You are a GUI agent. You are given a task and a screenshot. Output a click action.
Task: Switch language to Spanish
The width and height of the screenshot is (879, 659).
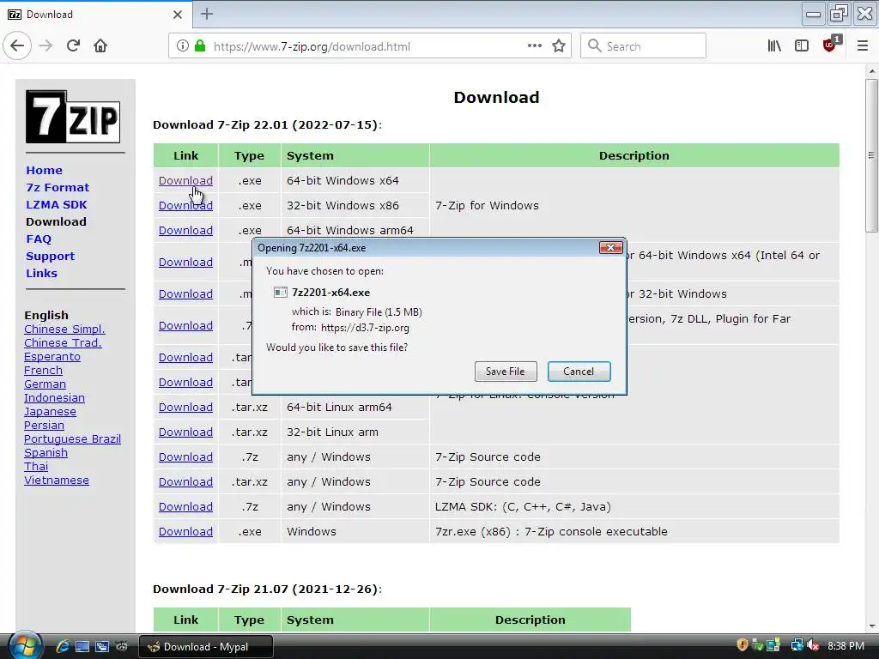[x=46, y=453]
